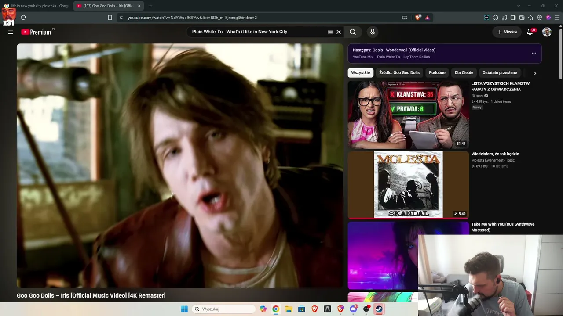The width and height of the screenshot is (563, 316).
Task: Open the browser extensions puzzle icon
Action: click(496, 18)
